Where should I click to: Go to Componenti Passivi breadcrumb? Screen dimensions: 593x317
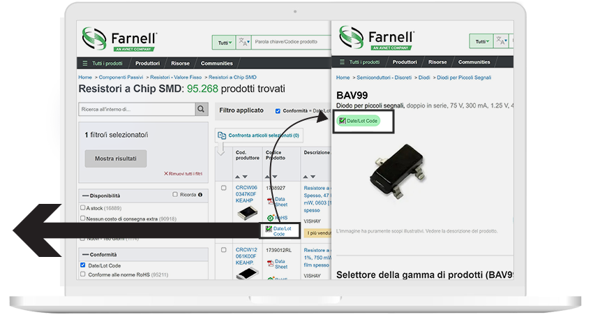pos(121,78)
